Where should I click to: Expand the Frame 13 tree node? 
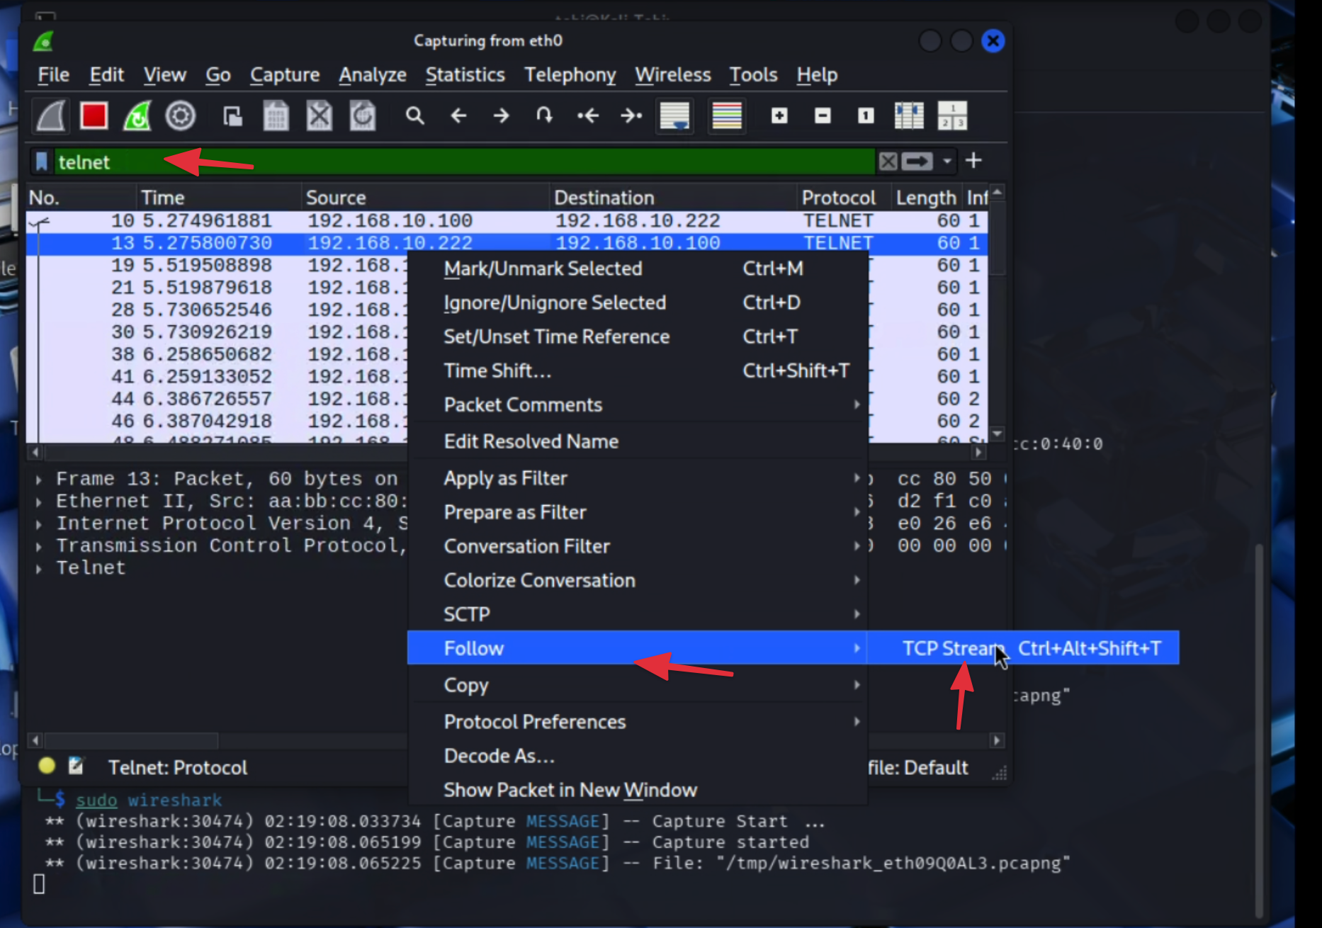[x=39, y=480]
